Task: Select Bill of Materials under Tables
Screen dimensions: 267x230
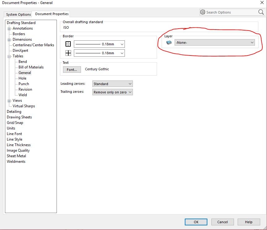Action: (x=31, y=67)
